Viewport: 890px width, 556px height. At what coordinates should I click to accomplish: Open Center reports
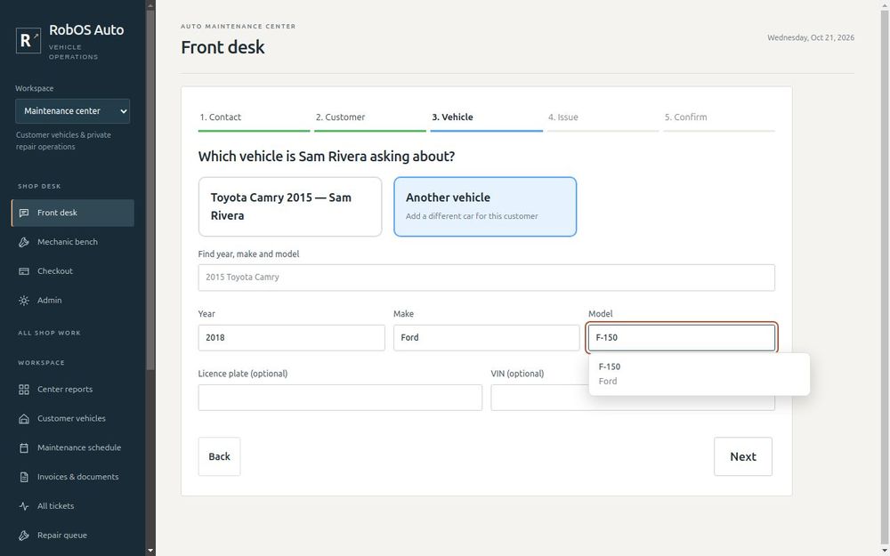73,390
